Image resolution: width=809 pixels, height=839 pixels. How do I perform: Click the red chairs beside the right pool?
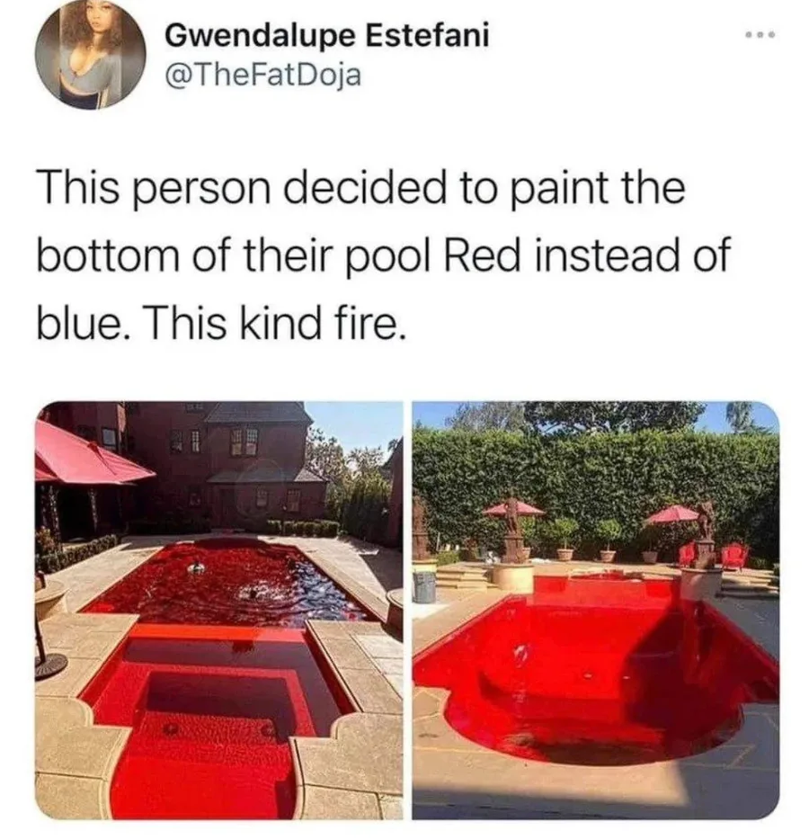tap(716, 556)
